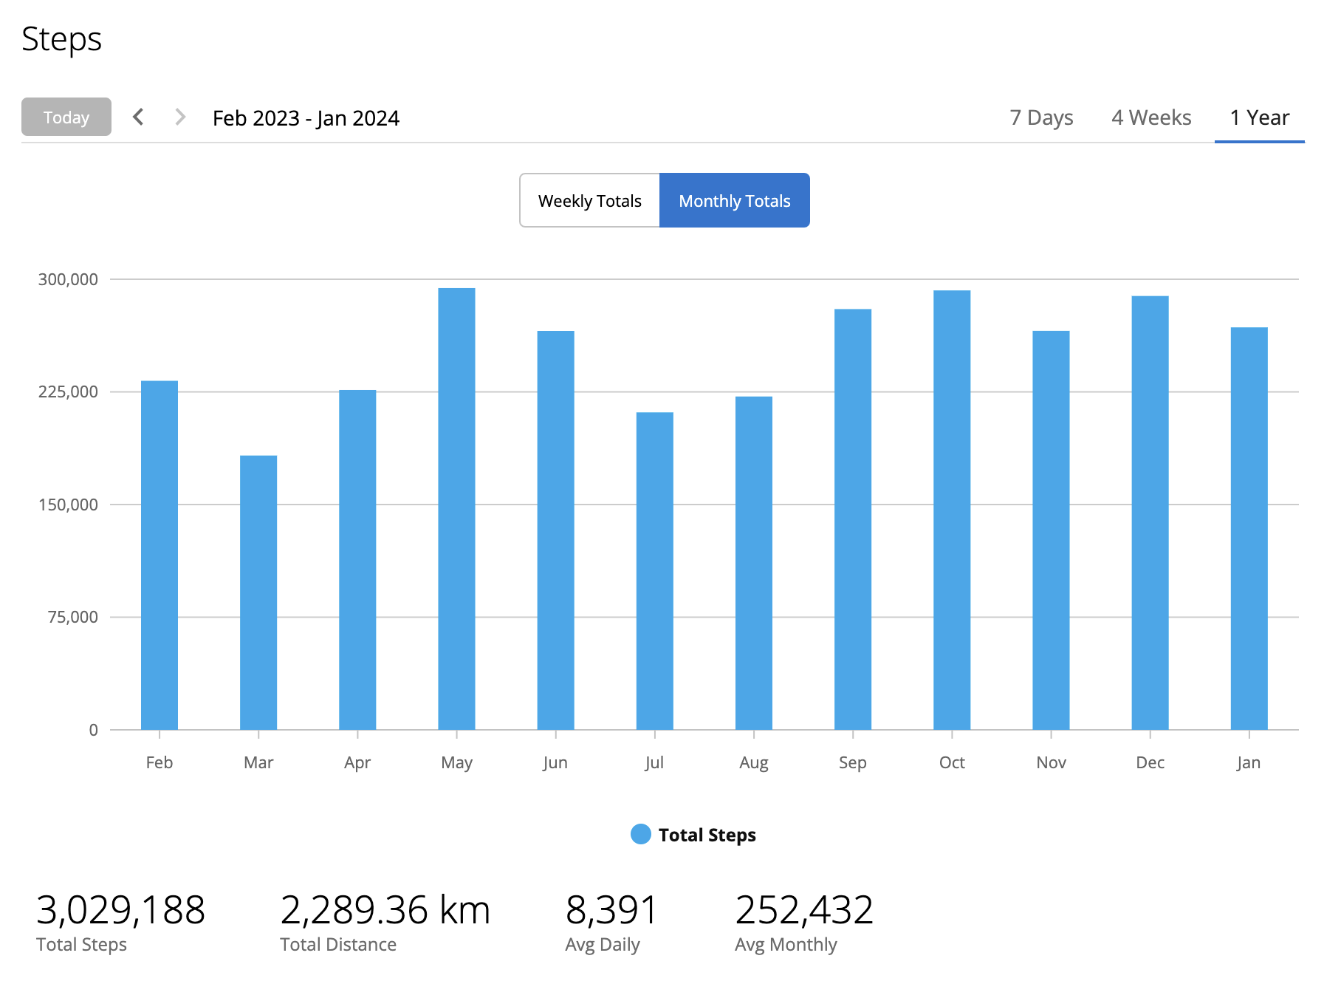Click the October steps bar
Screen dimensions: 1341x981
coord(952,510)
